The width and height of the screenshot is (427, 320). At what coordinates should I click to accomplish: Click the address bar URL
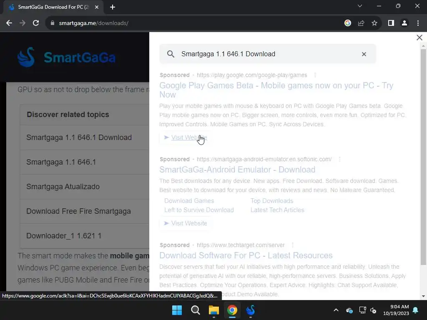(93, 23)
